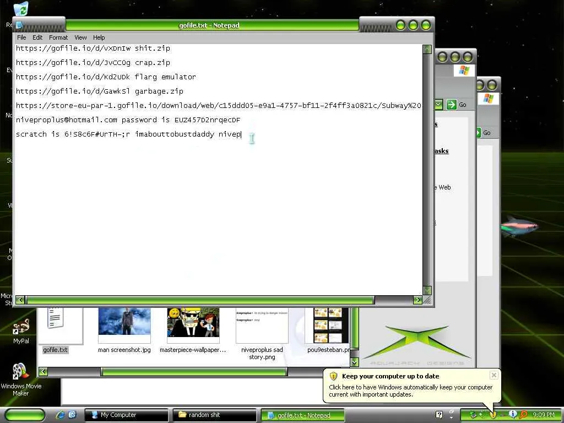Viewport: 564px width, 423px height.
Task: Click the blue info bubble tray icon
Action: (513, 414)
